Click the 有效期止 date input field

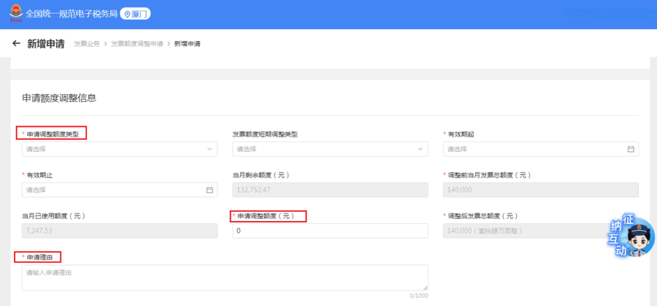114,190
